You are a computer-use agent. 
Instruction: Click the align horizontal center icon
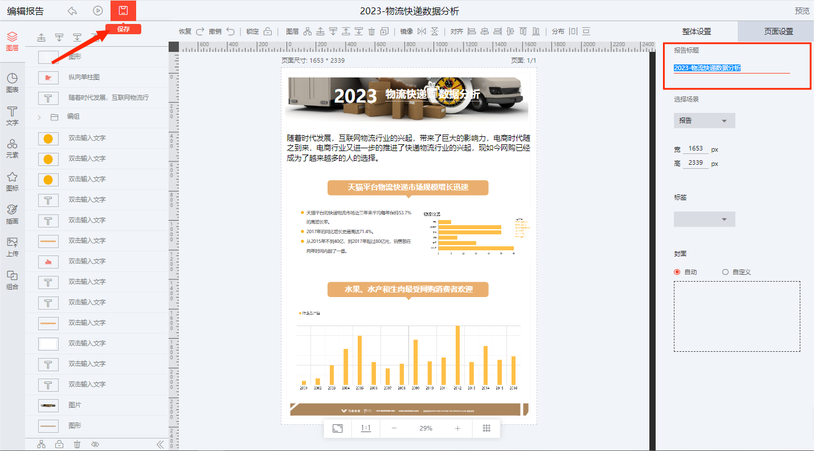485,31
